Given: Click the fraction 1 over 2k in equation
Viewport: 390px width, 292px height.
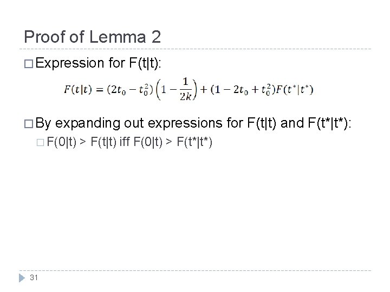Looking at the screenshot, I should [x=185, y=89].
